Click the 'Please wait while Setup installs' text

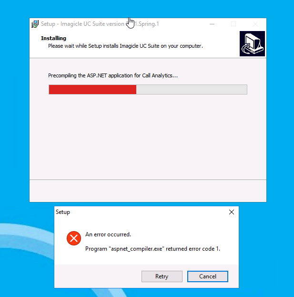tap(125, 46)
